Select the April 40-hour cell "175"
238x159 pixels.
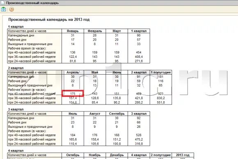click(x=73, y=94)
